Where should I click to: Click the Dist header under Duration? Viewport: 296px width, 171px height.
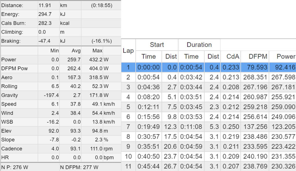coord(213,57)
